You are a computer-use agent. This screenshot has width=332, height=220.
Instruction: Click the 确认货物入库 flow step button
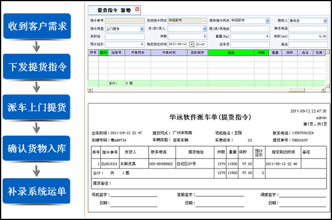[36, 148]
